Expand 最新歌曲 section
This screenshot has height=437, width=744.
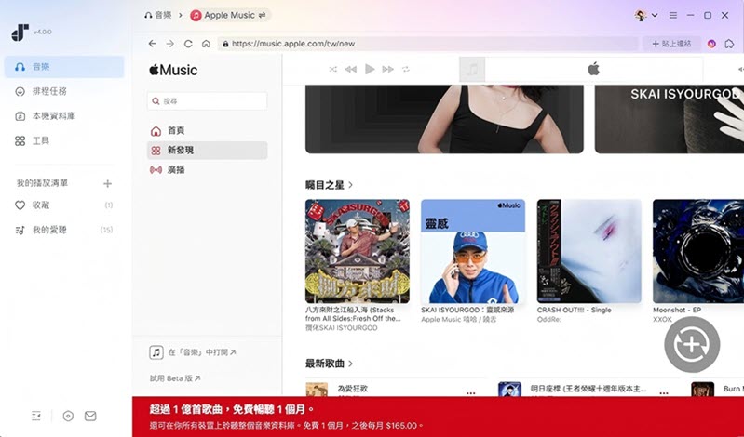click(329, 364)
